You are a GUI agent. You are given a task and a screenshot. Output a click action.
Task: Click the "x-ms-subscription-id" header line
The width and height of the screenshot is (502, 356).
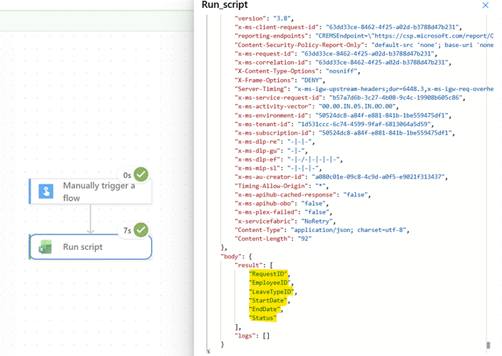[345, 133]
